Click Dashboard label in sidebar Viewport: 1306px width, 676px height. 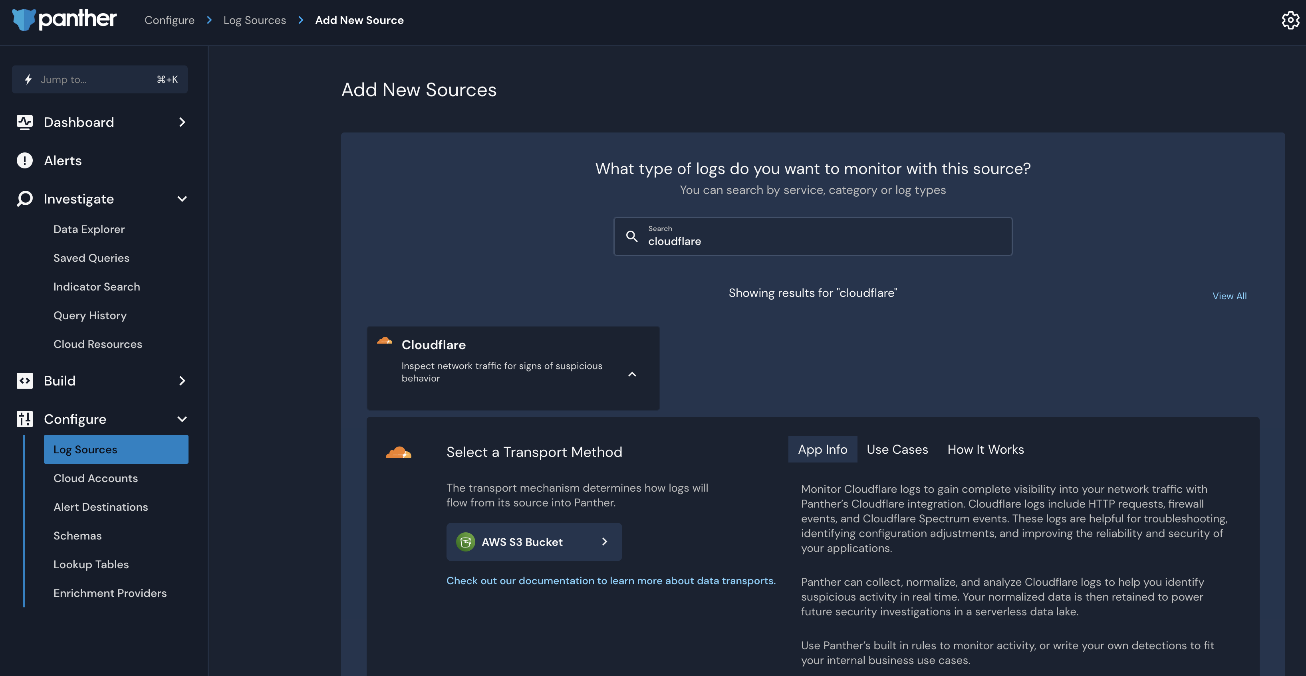click(79, 122)
